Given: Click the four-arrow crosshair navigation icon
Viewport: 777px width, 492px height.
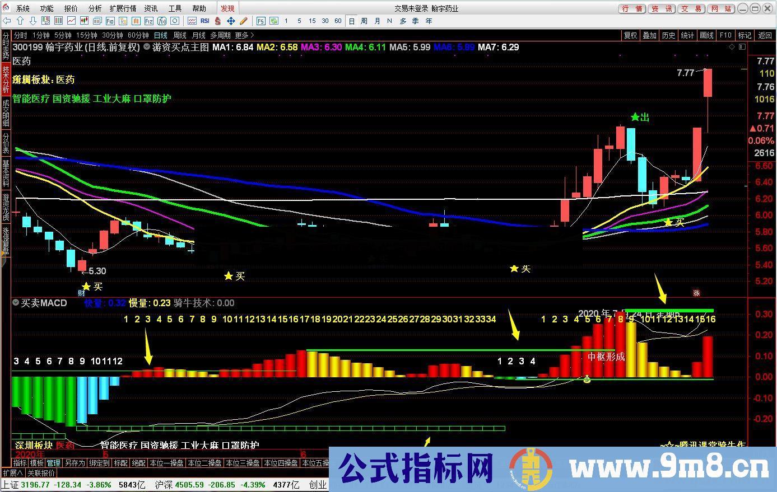Looking at the screenshot, I should 231,21.
